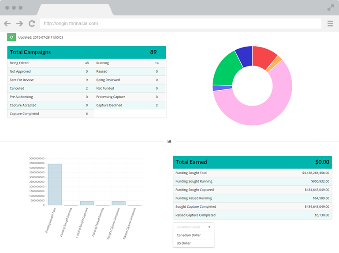
Task: Open the browser hamburger menu
Action: (x=330, y=24)
